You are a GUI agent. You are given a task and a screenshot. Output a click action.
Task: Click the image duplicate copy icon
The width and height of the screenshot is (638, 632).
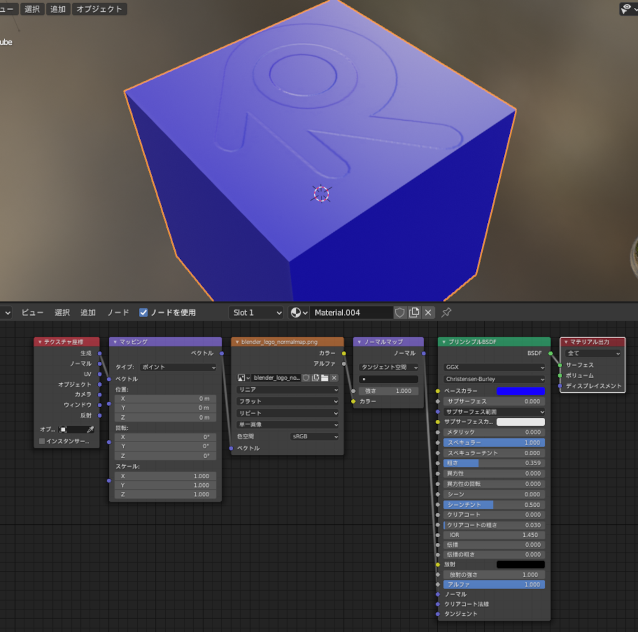(x=315, y=378)
